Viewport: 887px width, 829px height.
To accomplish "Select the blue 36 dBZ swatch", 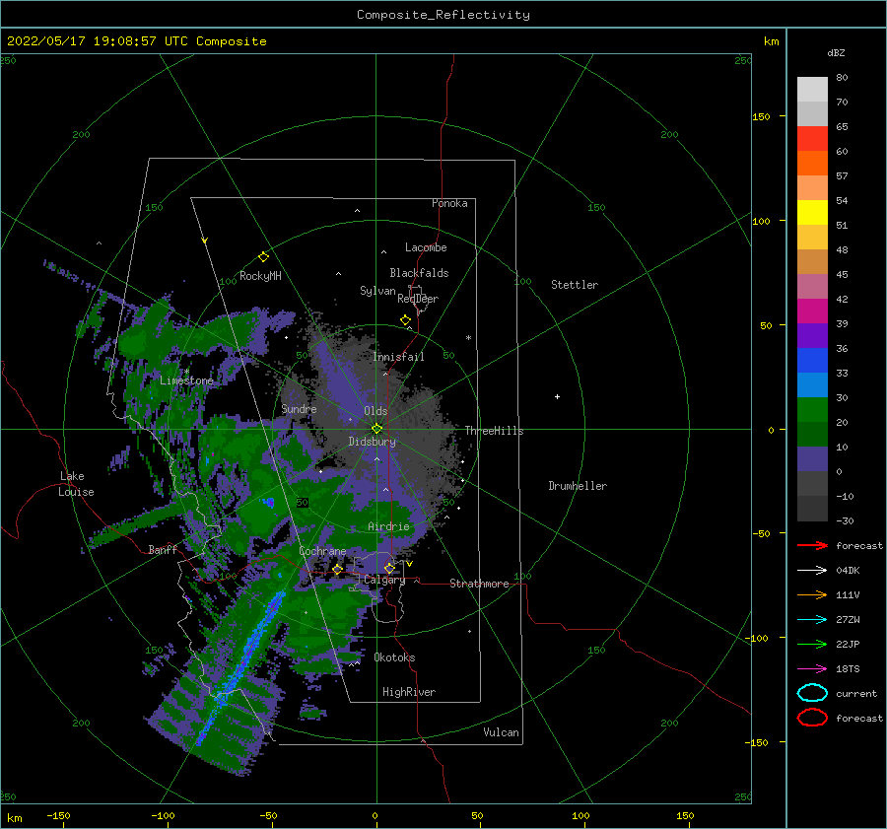I will coord(812,360).
